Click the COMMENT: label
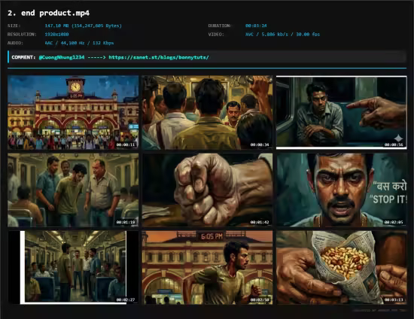414x319 pixels. coord(23,57)
